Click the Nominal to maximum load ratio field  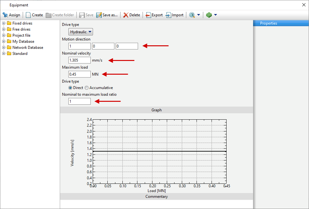79,101
